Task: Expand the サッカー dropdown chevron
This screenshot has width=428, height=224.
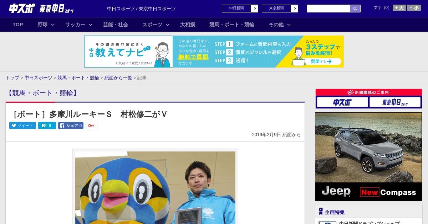Action: click(91, 25)
